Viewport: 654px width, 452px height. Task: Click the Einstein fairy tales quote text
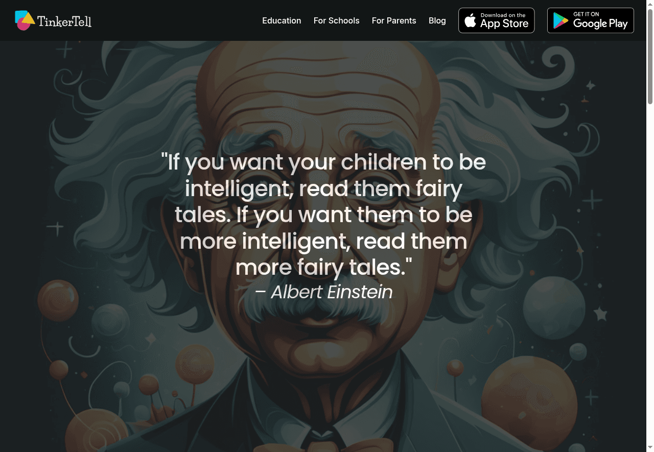pos(323,215)
